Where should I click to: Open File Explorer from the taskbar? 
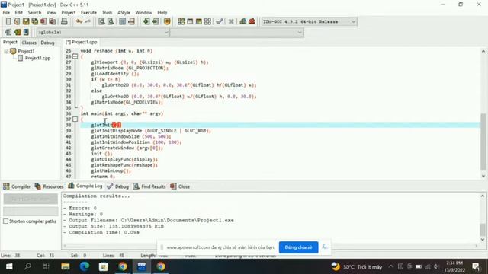coord(66,266)
